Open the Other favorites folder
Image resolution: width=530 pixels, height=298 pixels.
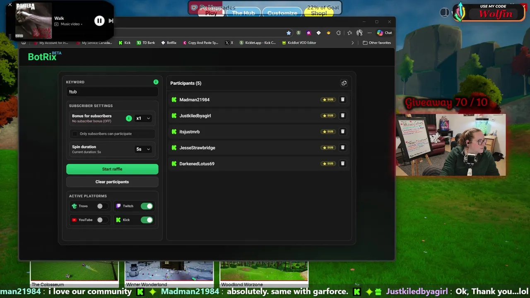point(376,43)
